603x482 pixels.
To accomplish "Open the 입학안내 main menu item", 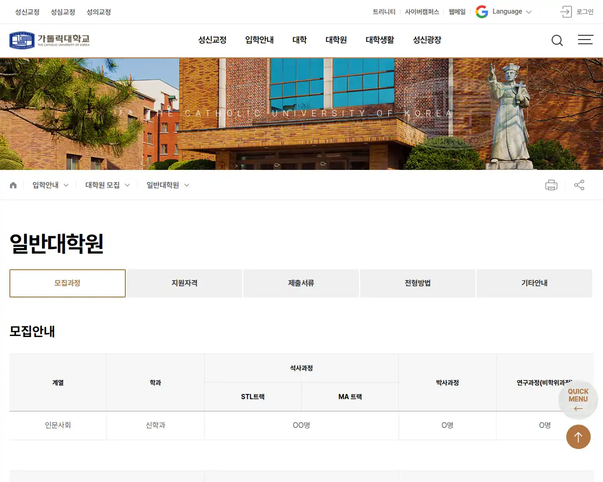I will tap(260, 40).
